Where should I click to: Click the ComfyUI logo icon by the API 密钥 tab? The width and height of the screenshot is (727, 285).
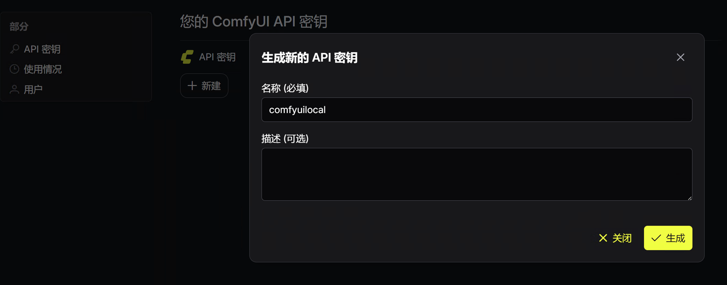tap(187, 57)
